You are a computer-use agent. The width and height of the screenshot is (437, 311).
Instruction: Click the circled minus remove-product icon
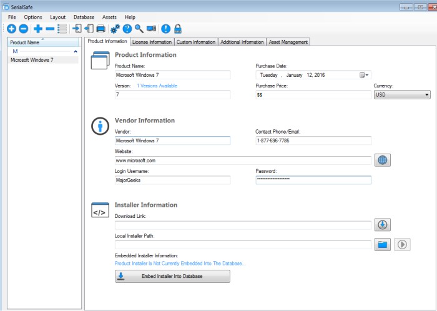(x=24, y=29)
